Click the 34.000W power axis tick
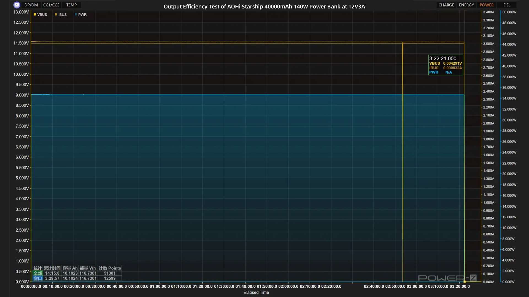The width and height of the screenshot is (529, 297). coord(509,98)
